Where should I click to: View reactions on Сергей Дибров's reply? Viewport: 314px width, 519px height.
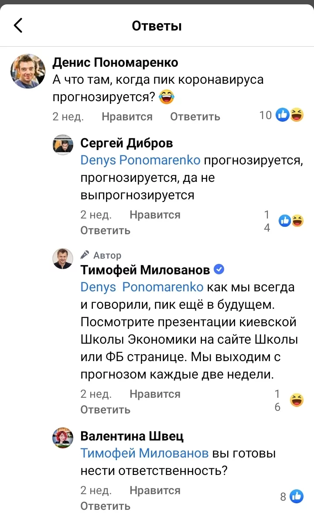tap(291, 221)
